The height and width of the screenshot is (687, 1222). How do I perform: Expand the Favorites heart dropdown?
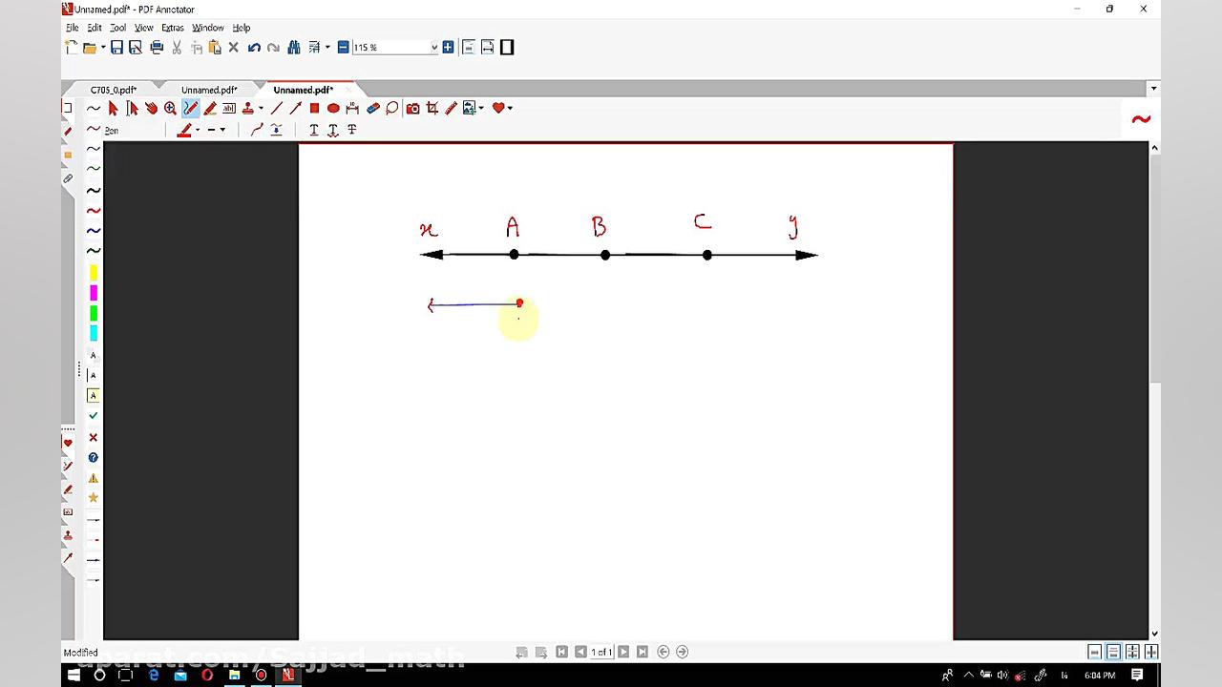pos(510,108)
